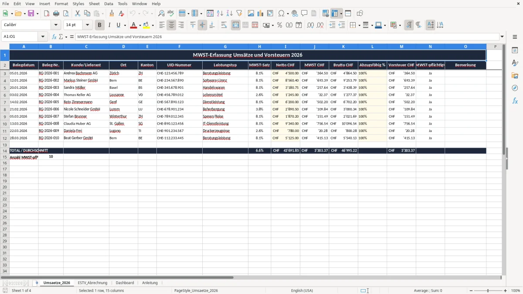Remove a decimal place

point(320,25)
